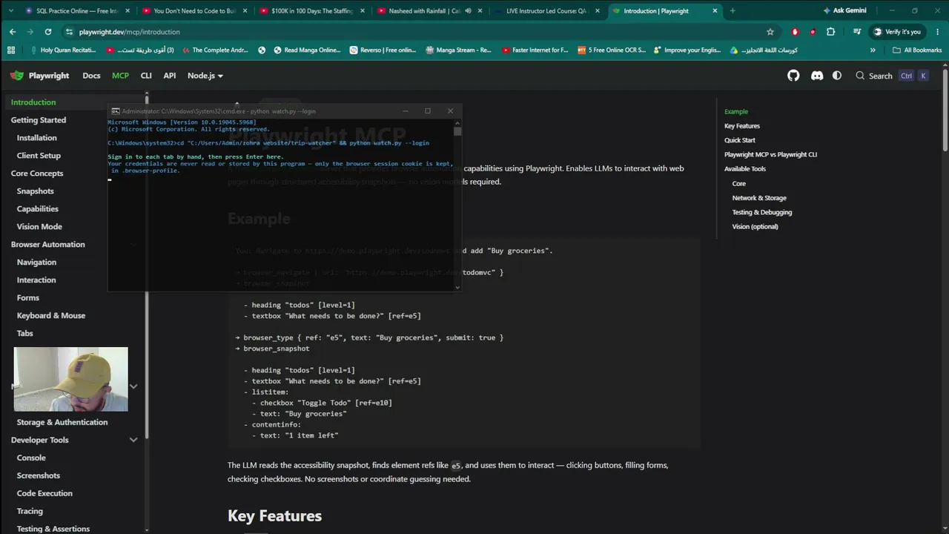The width and height of the screenshot is (949, 534).
Task: Open the Playwright GitHub repository icon
Action: coord(793,76)
